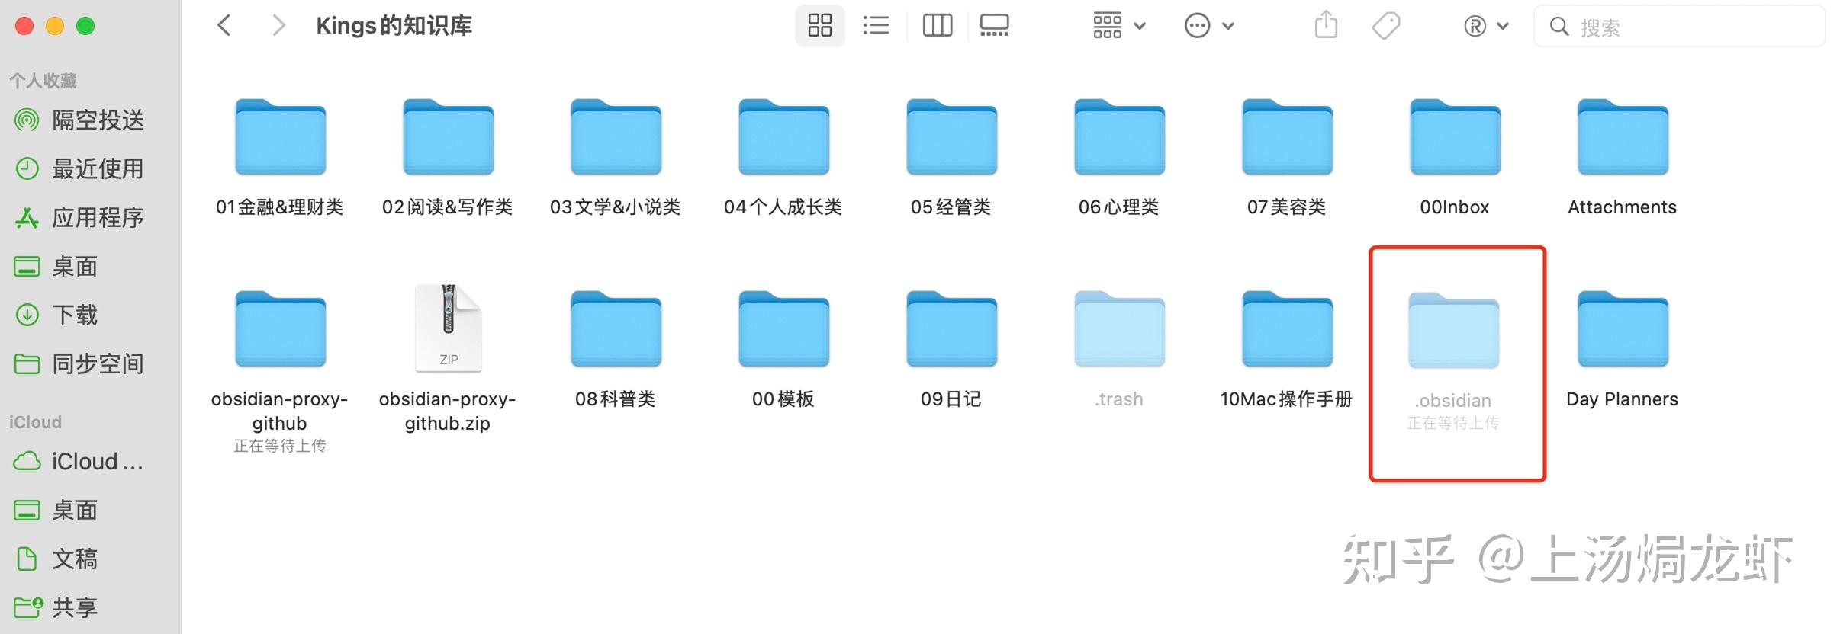This screenshot has width=1840, height=634.
Task: Select the 07美容类 folder
Action: coord(1287,138)
